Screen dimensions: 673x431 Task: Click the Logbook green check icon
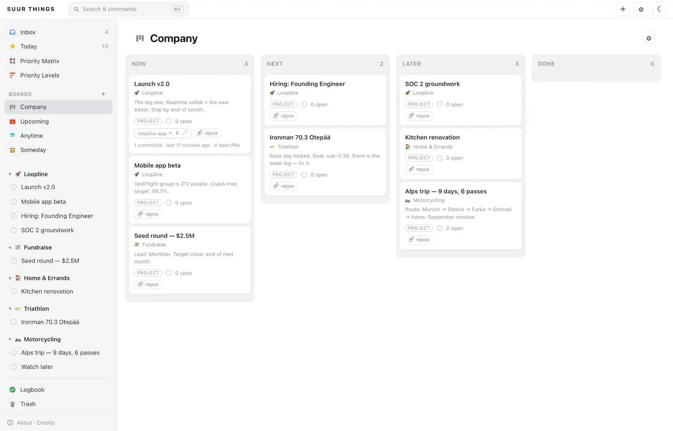13,390
